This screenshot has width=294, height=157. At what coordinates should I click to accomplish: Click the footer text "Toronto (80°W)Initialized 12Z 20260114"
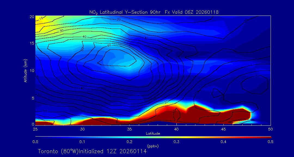click(92, 151)
